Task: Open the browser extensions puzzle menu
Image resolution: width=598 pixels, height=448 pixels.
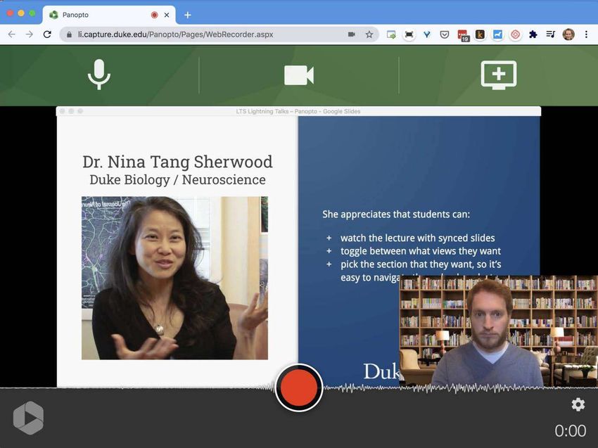Action: coord(533,34)
